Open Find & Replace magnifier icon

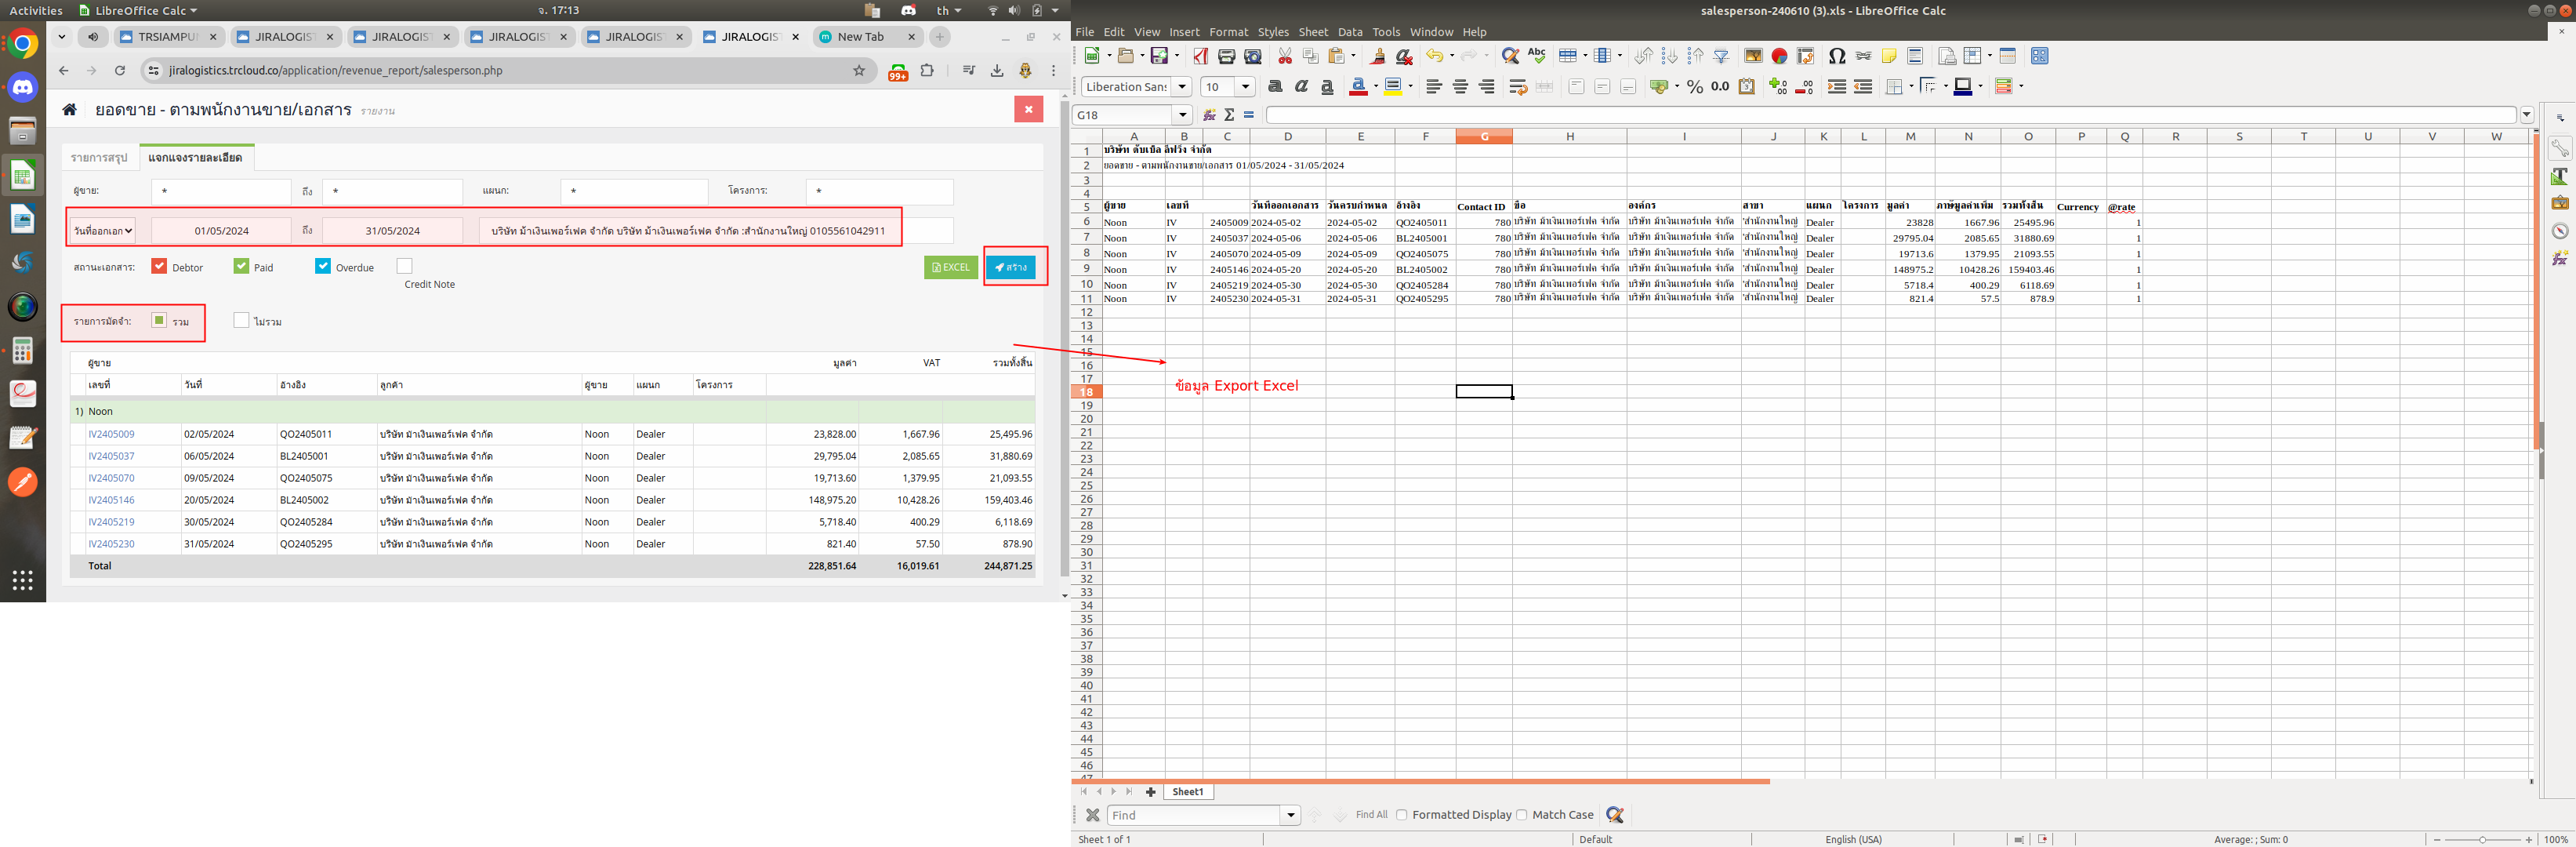[1510, 56]
